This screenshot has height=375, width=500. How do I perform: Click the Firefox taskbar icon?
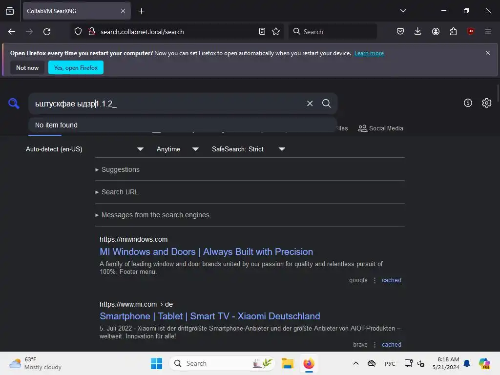click(x=309, y=363)
